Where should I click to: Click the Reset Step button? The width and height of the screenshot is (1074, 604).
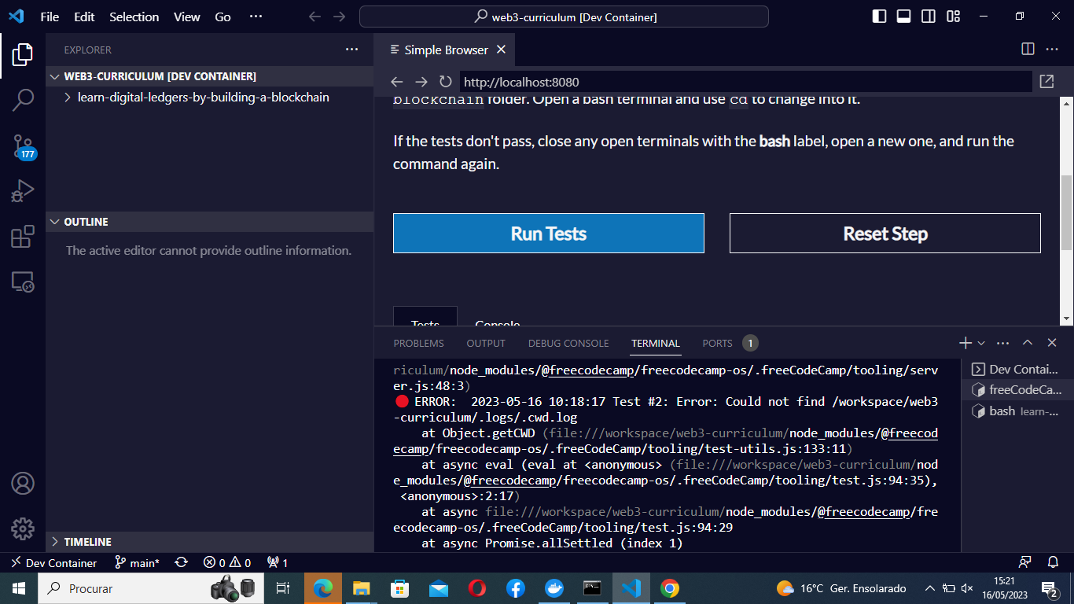coord(885,233)
